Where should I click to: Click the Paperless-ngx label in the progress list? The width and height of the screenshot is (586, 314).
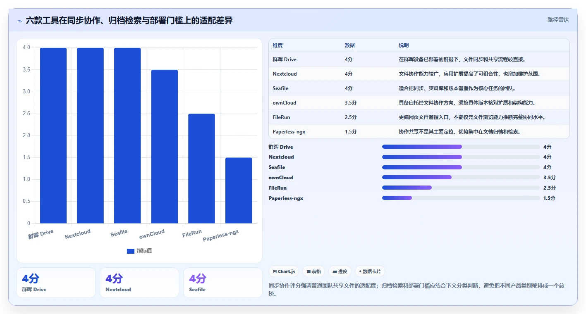pyautogui.click(x=286, y=198)
